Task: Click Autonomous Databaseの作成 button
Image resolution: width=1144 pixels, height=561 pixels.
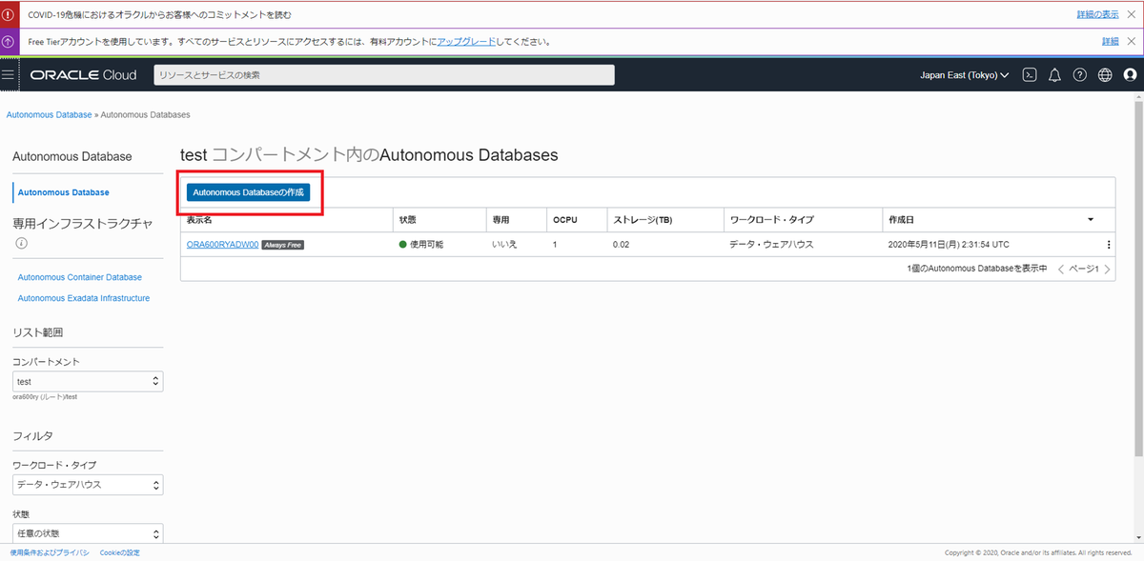Action: click(248, 192)
